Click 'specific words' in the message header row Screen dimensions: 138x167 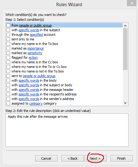pyautogui.click(x=29, y=90)
